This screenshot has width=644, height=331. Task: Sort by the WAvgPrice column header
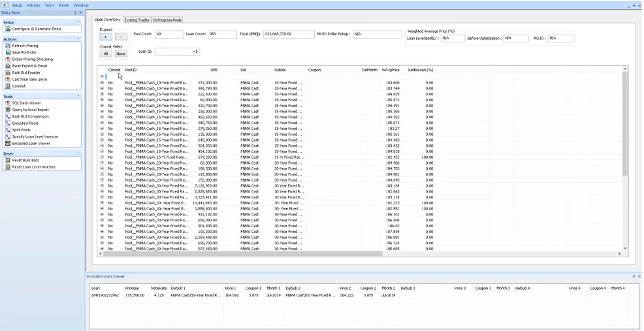tap(390, 71)
